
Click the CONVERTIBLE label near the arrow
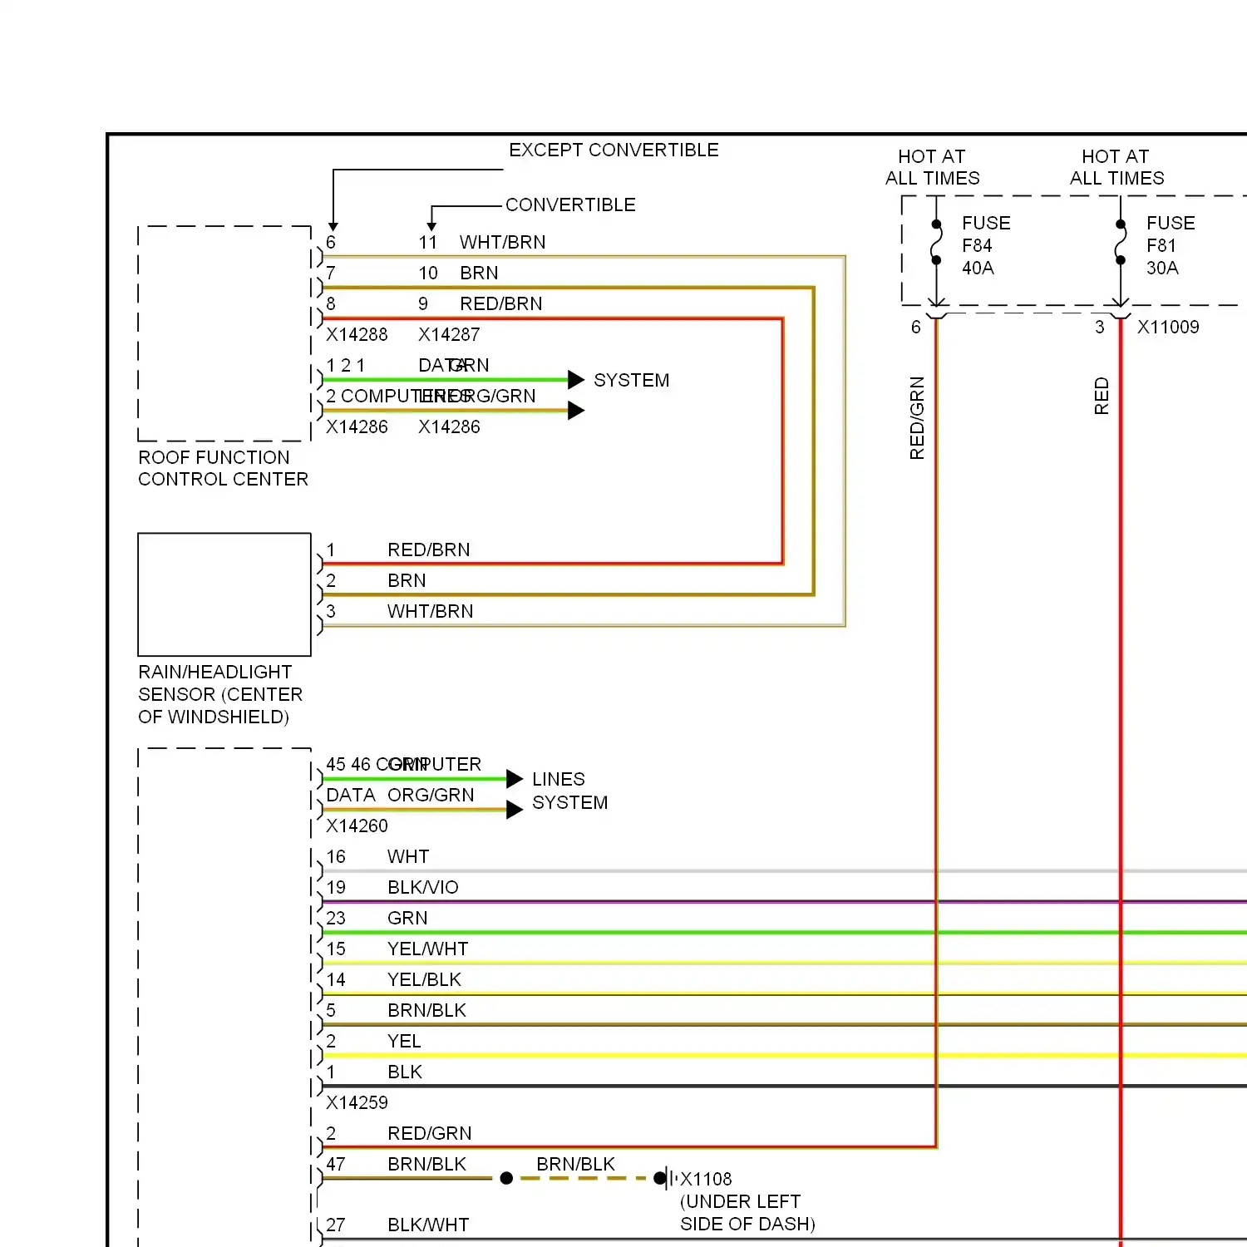570,205
